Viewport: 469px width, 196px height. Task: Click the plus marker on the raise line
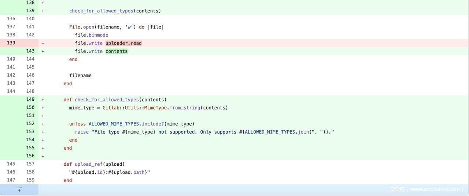point(43,132)
